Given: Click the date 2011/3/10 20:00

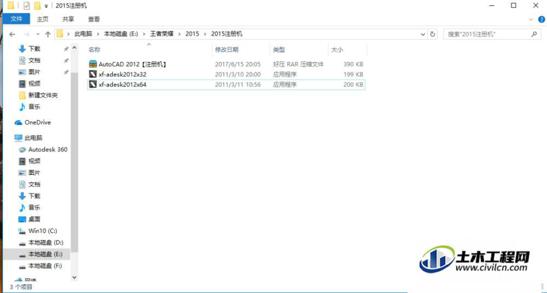Looking at the screenshot, I should click(237, 74).
